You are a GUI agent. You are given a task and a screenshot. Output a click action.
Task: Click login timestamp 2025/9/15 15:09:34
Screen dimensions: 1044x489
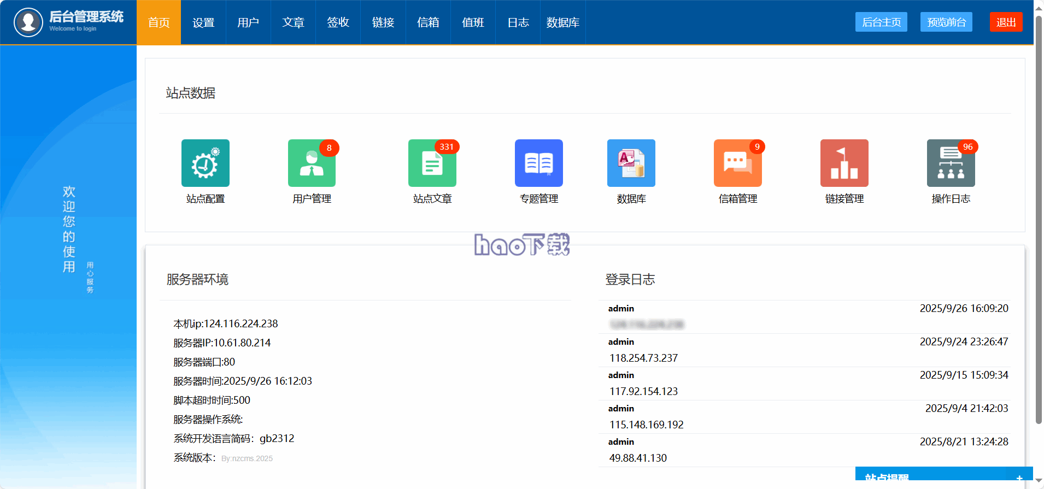click(964, 375)
